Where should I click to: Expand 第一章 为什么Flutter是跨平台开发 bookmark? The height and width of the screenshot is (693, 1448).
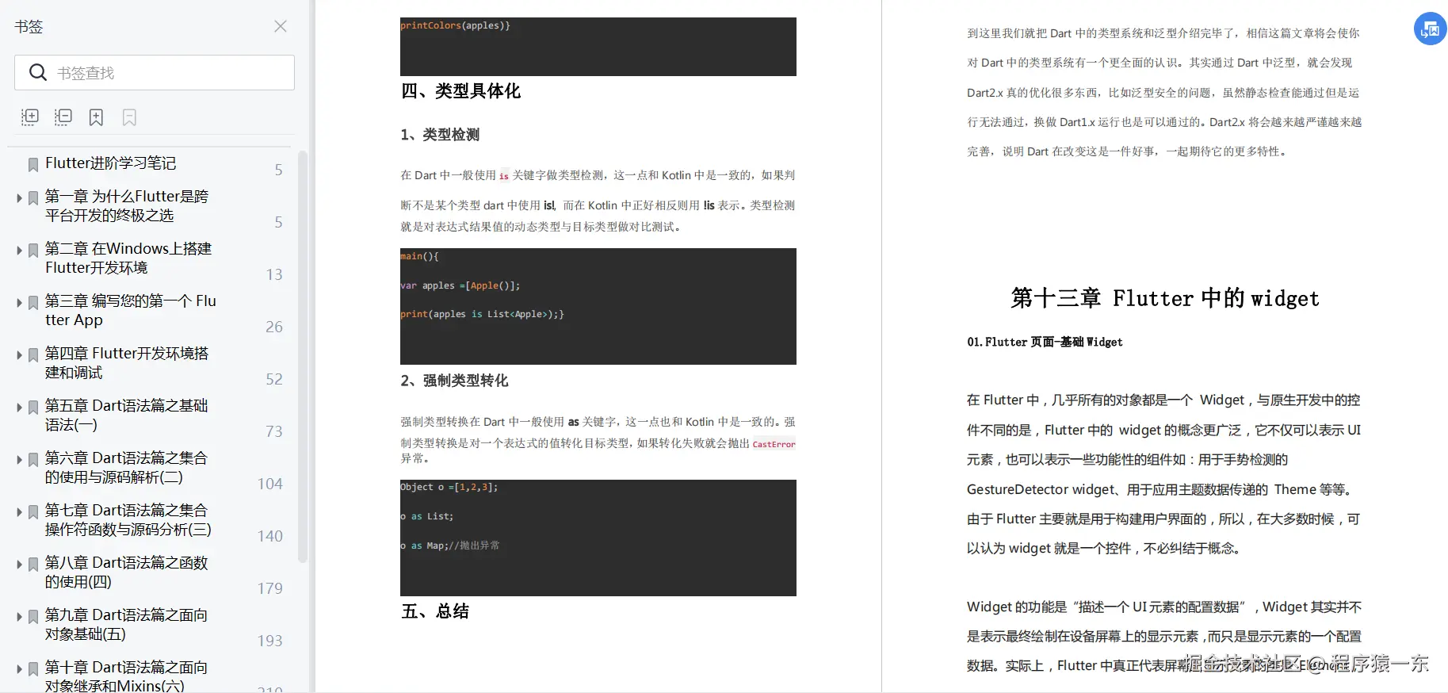pos(19,198)
